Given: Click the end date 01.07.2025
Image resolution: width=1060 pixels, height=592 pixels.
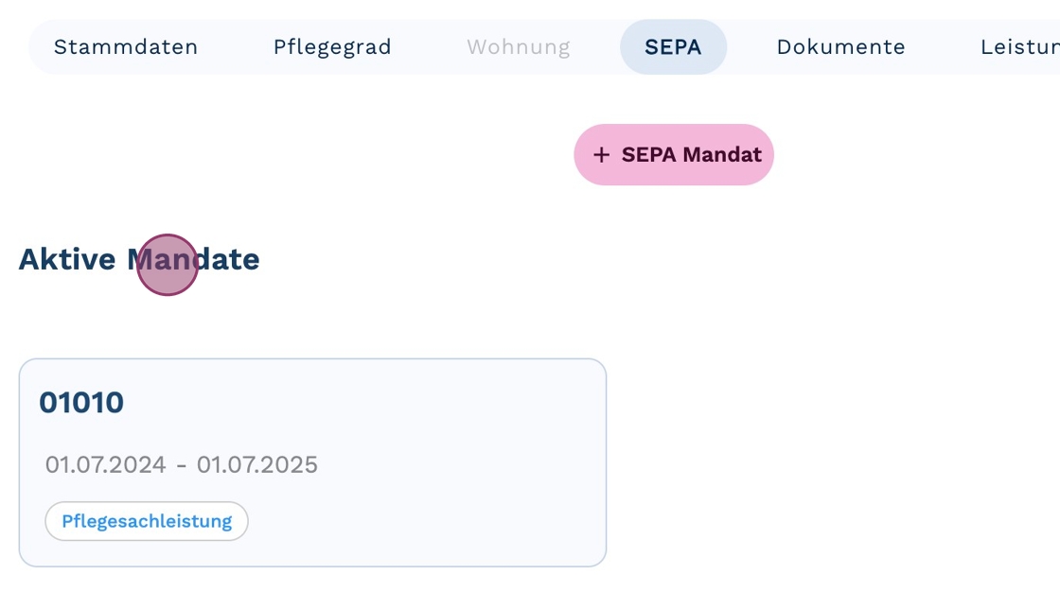Looking at the screenshot, I should coord(257,465).
